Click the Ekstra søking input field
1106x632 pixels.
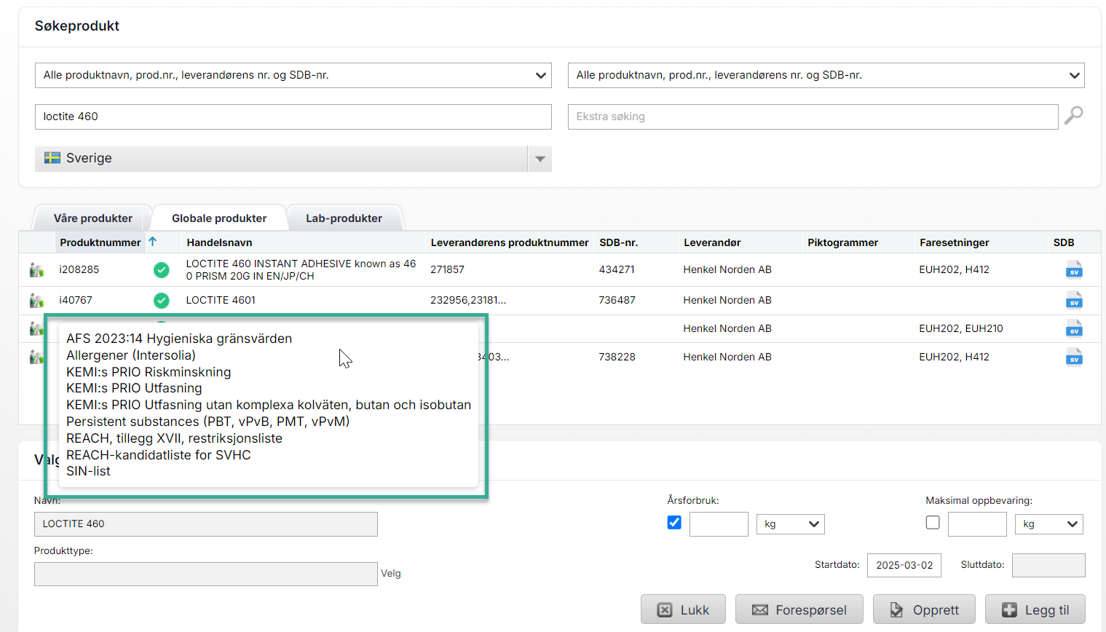[x=813, y=116]
